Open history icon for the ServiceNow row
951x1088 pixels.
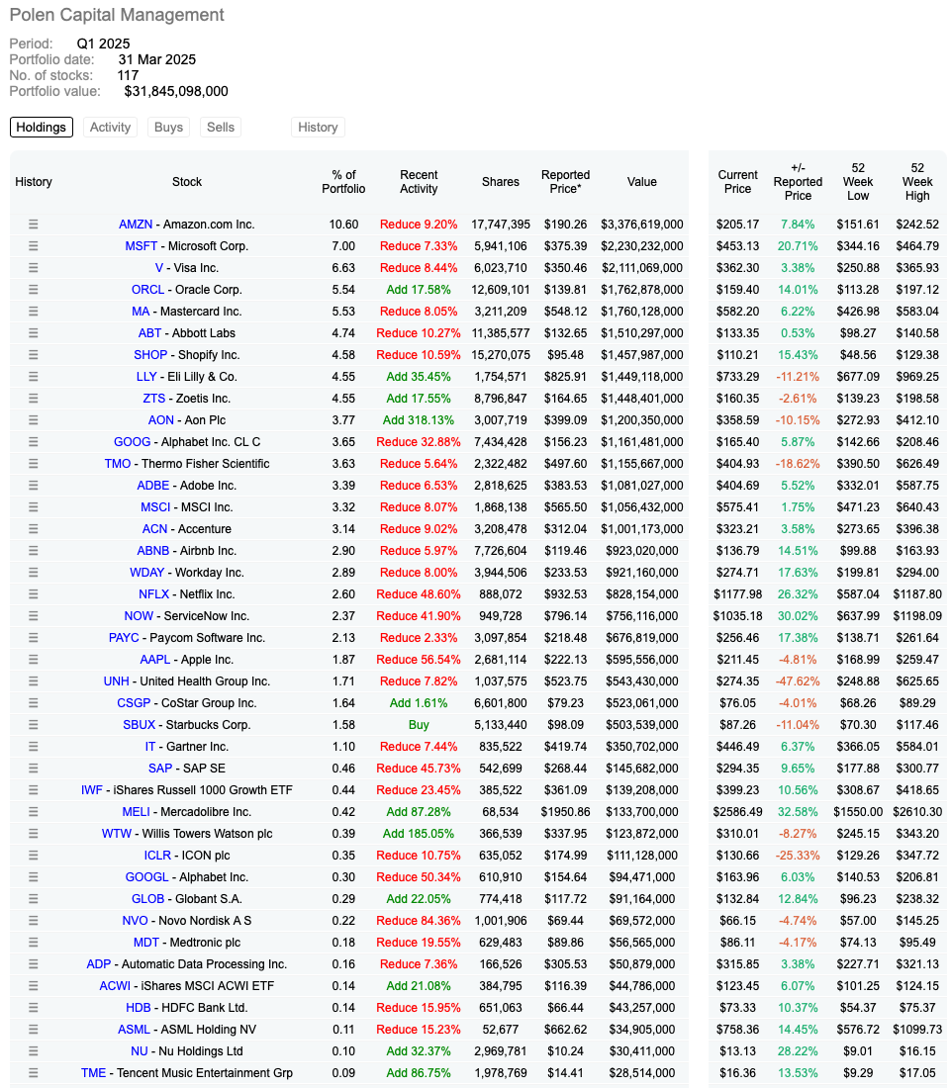(34, 616)
